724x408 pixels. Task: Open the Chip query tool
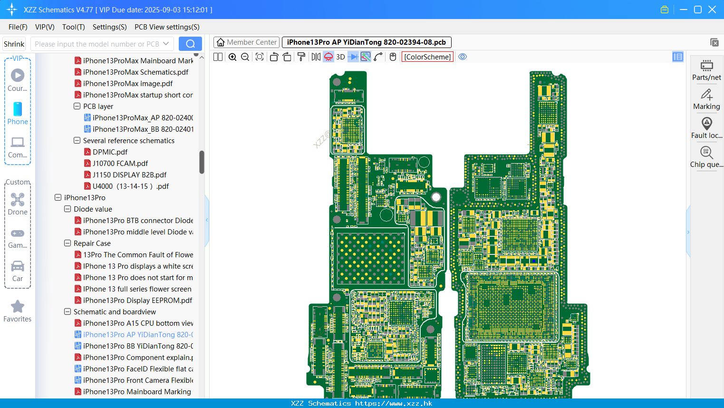(706, 157)
